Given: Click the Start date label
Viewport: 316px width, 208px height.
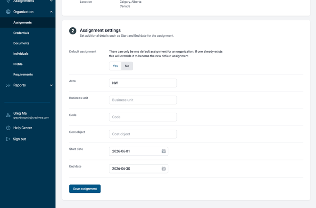Looking at the screenshot, I should tap(76, 149).
